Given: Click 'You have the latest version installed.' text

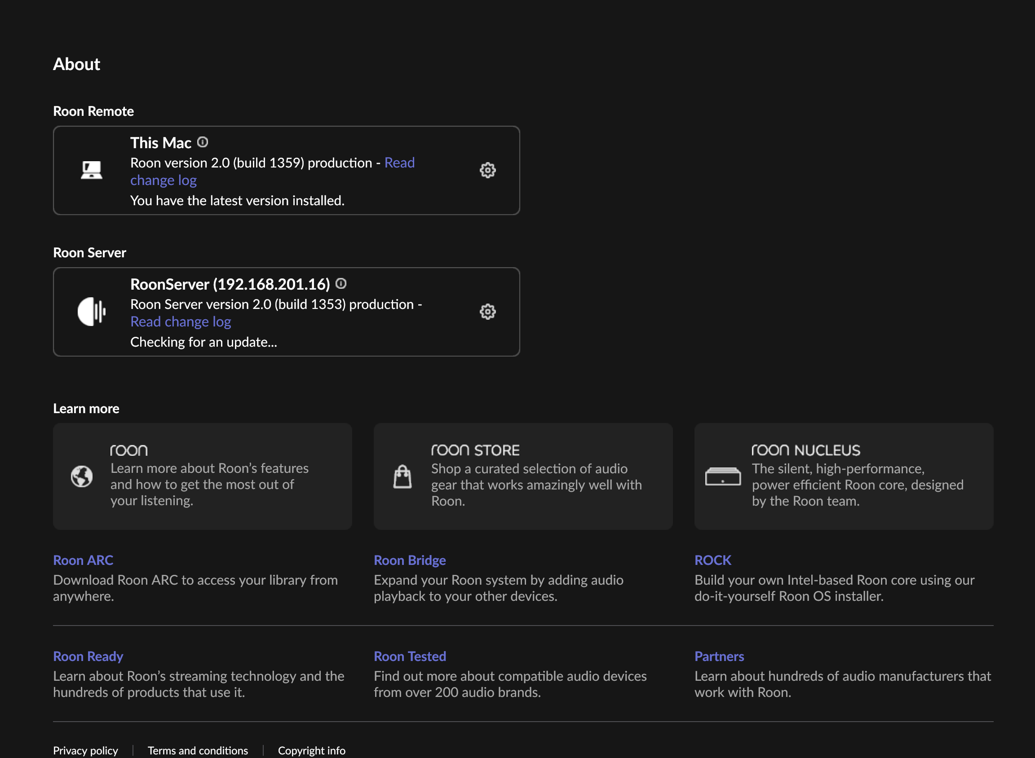Looking at the screenshot, I should tap(237, 201).
